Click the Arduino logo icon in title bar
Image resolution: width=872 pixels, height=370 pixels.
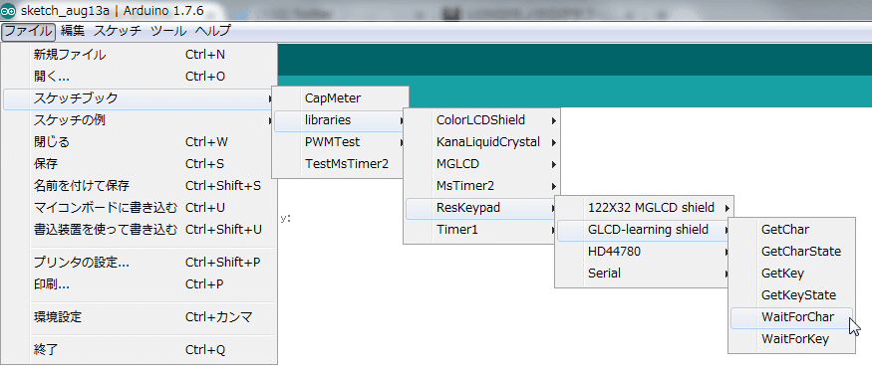point(8,11)
